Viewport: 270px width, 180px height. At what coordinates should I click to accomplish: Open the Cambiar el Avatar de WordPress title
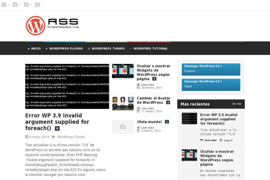point(153,100)
